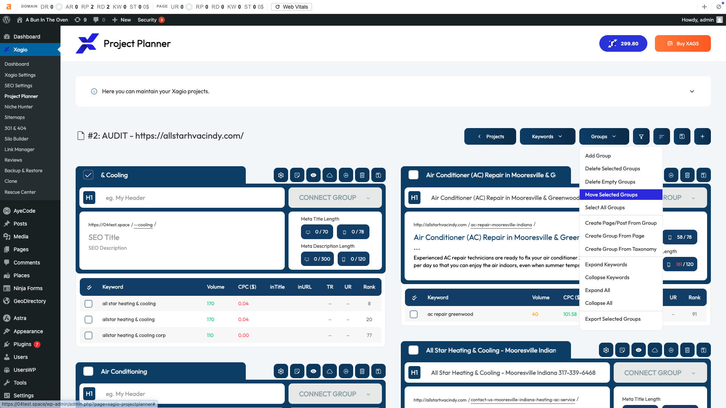Viewport: 726px width, 408px height.
Task: Uncheck the & Cooling group checkbox
Action: [x=88, y=175]
